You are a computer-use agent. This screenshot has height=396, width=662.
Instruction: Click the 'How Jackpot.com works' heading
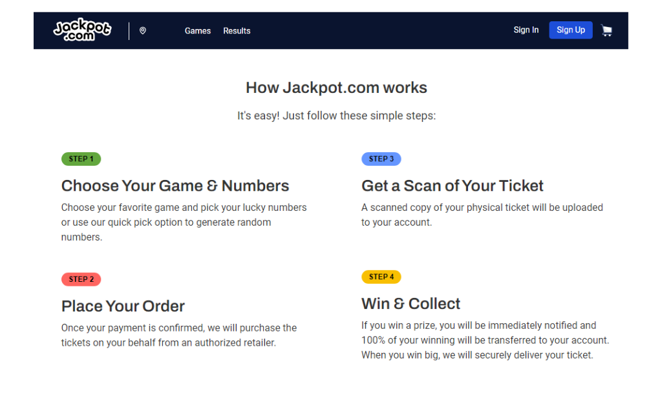pos(336,88)
